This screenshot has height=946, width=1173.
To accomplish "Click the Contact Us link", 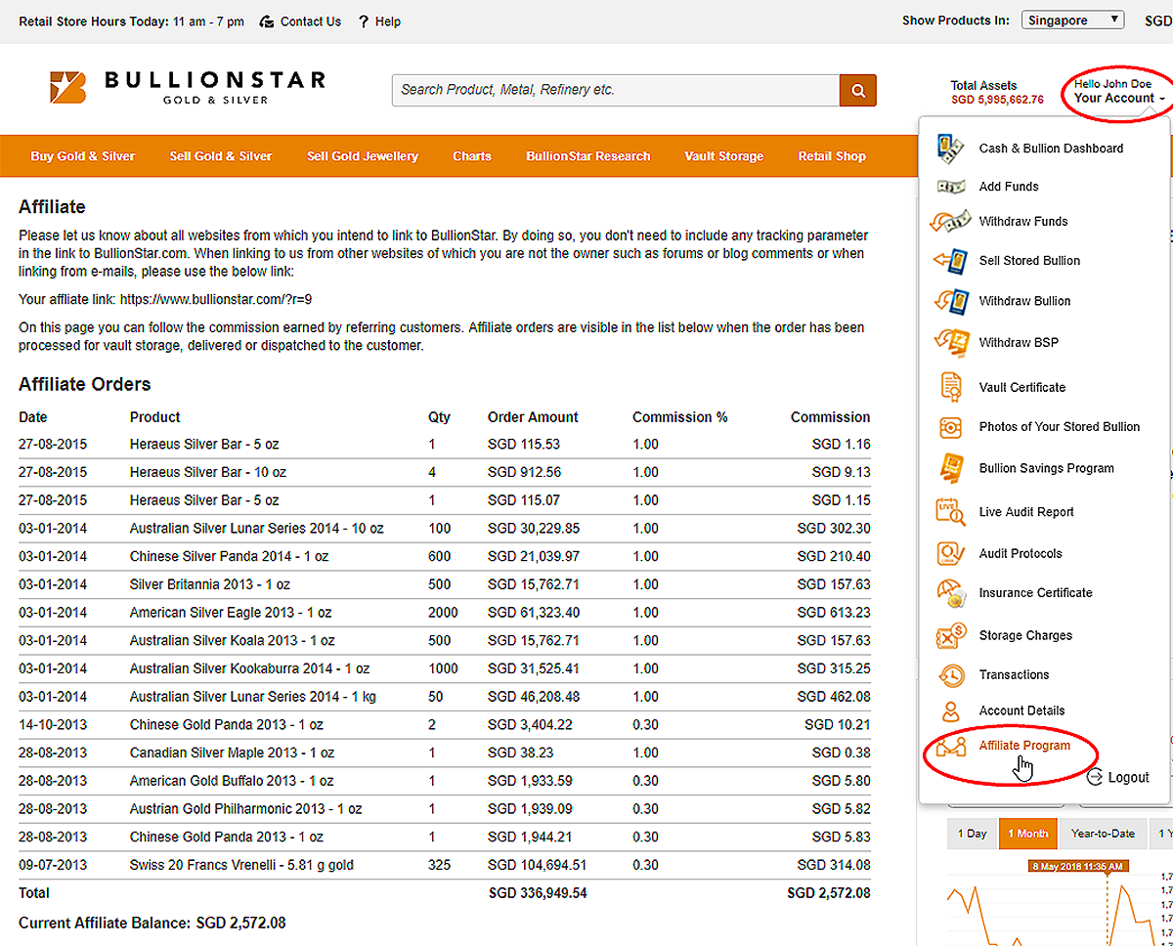I will [x=311, y=21].
